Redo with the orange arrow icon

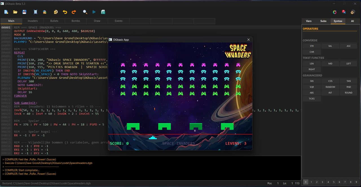[x=74, y=12]
